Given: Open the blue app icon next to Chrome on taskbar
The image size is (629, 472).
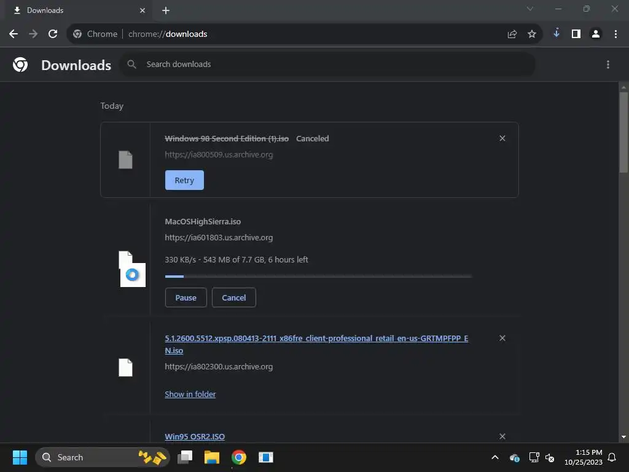Looking at the screenshot, I should pyautogui.click(x=265, y=457).
